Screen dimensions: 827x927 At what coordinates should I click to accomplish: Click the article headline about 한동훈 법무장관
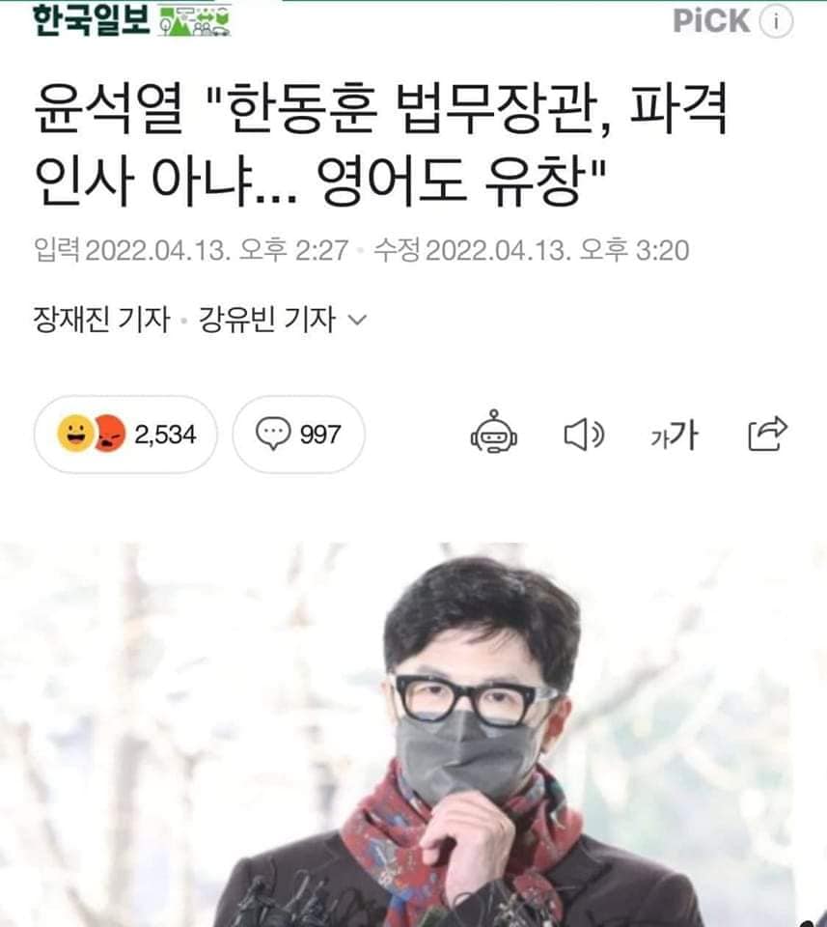point(380,145)
